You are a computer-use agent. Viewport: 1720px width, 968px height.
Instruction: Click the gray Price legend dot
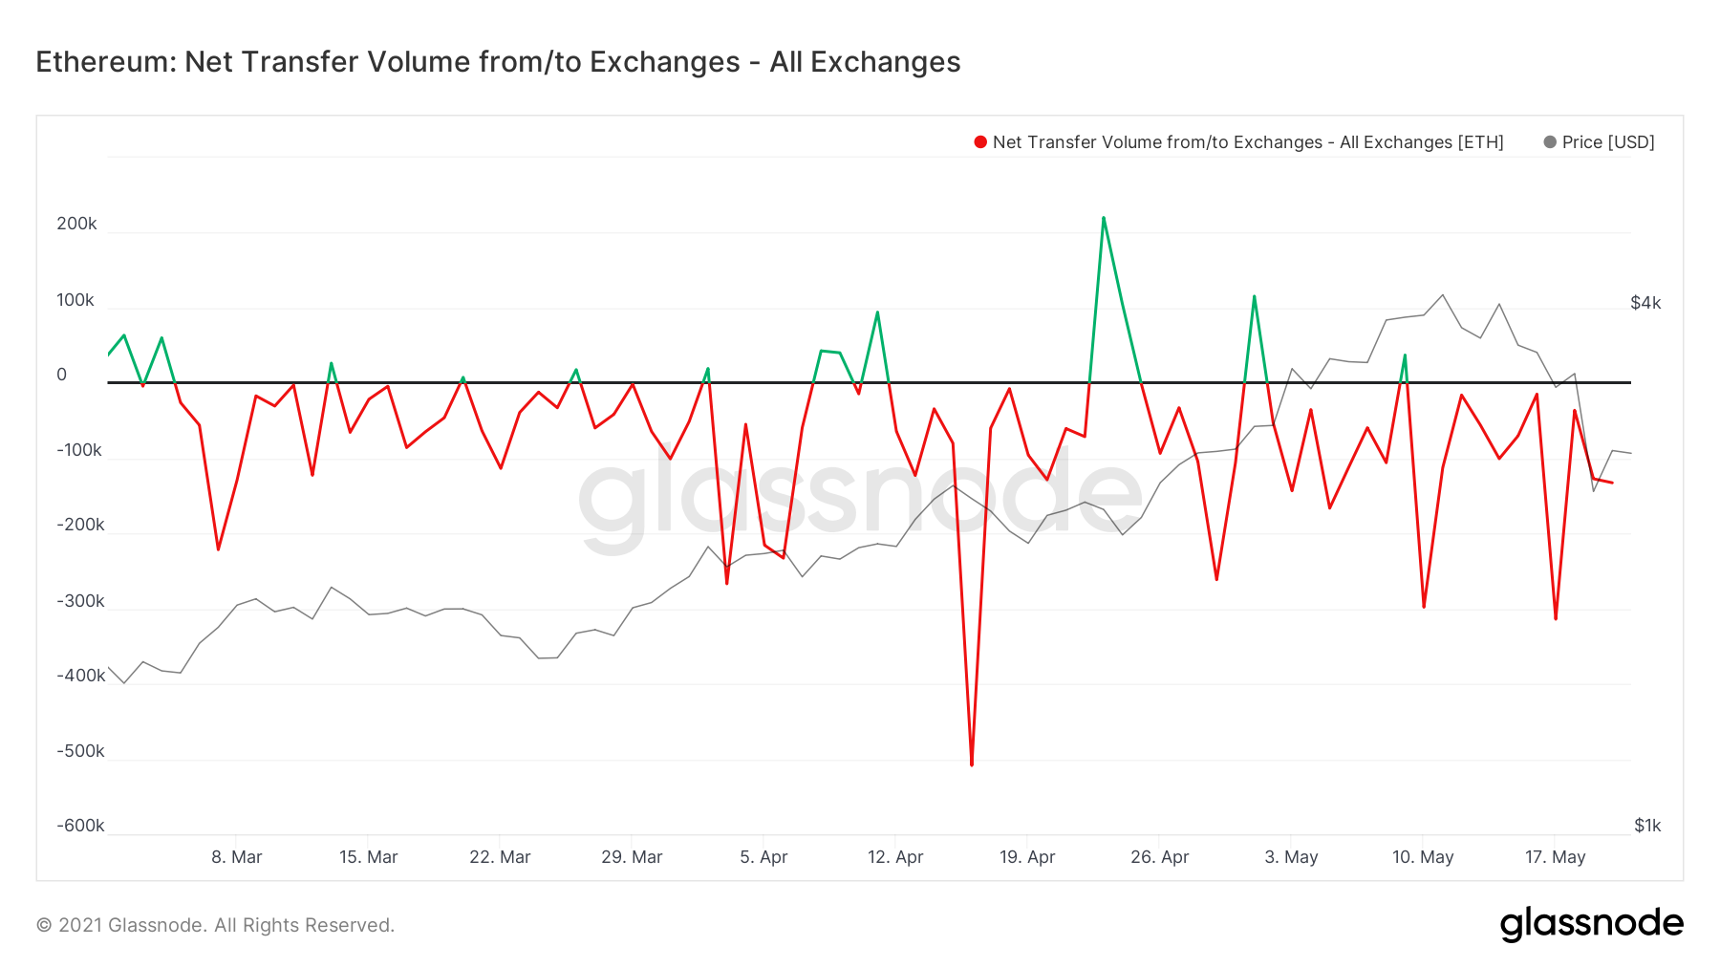click(x=1550, y=142)
